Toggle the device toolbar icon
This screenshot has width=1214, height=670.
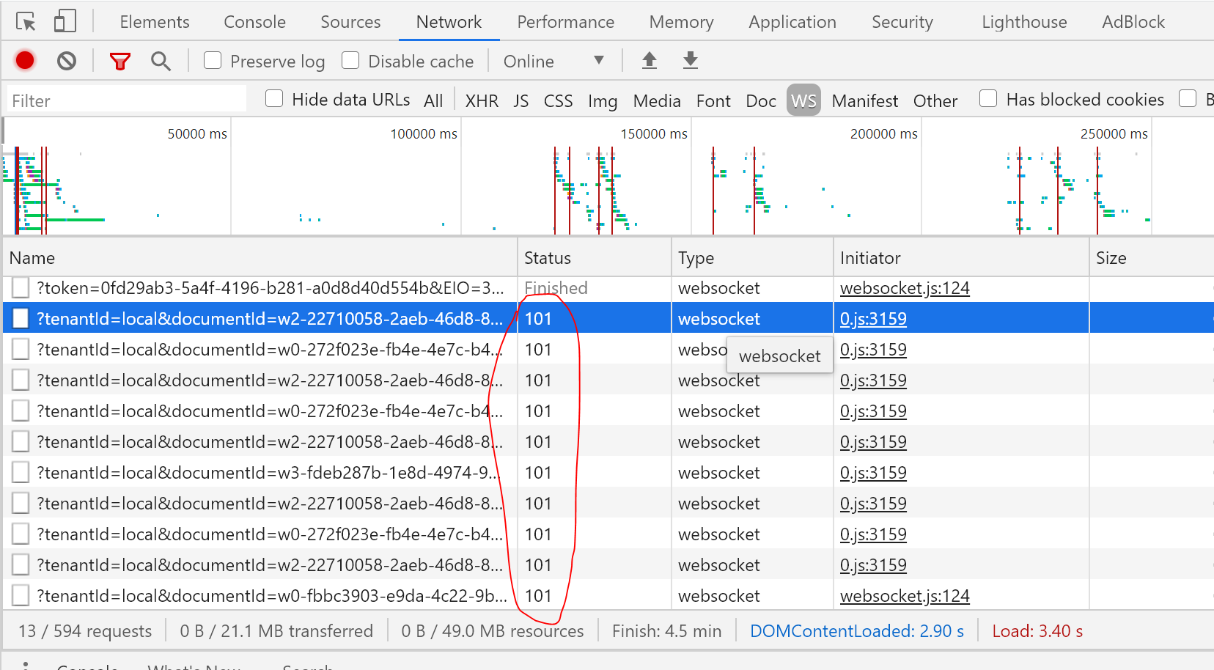pyautogui.click(x=65, y=21)
